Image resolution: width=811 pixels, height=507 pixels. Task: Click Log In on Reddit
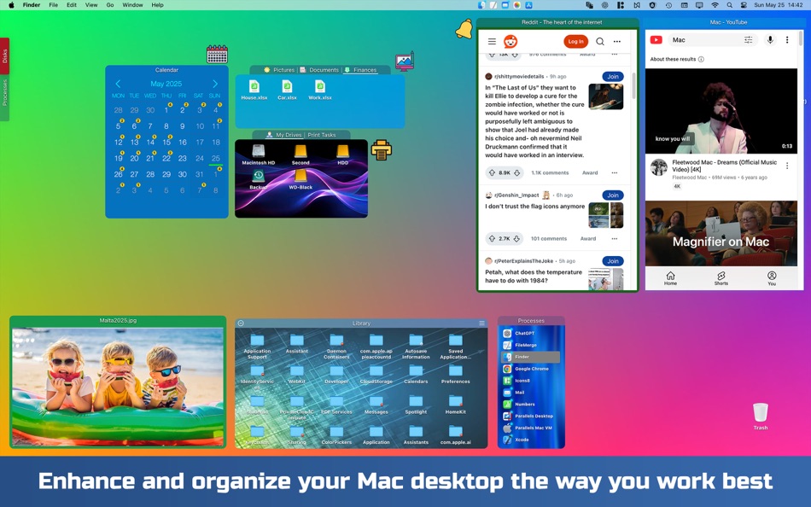[575, 41]
